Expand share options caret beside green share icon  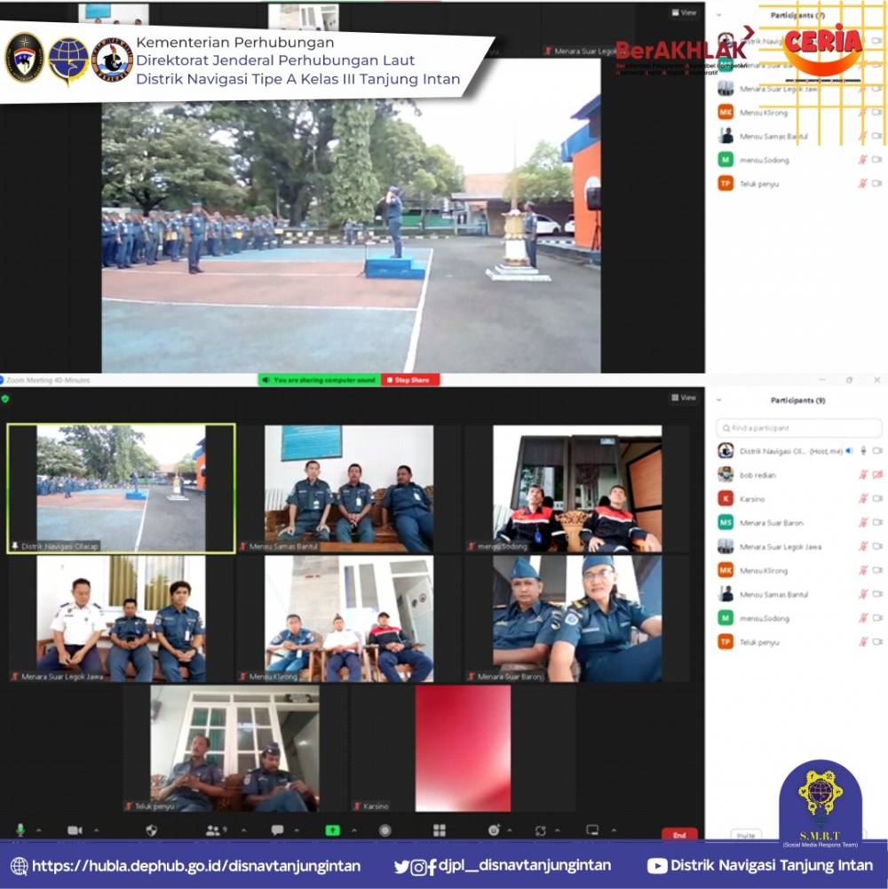(354, 830)
